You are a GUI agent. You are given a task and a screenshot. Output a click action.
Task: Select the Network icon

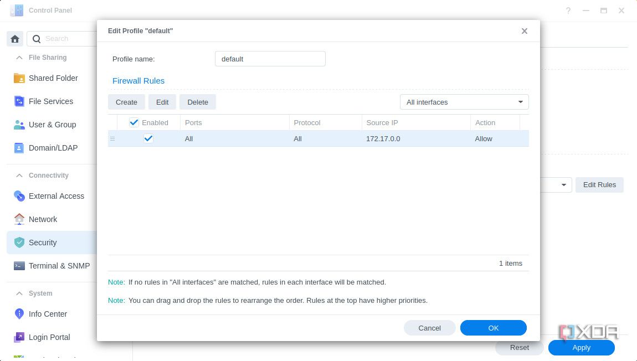[x=18, y=219]
